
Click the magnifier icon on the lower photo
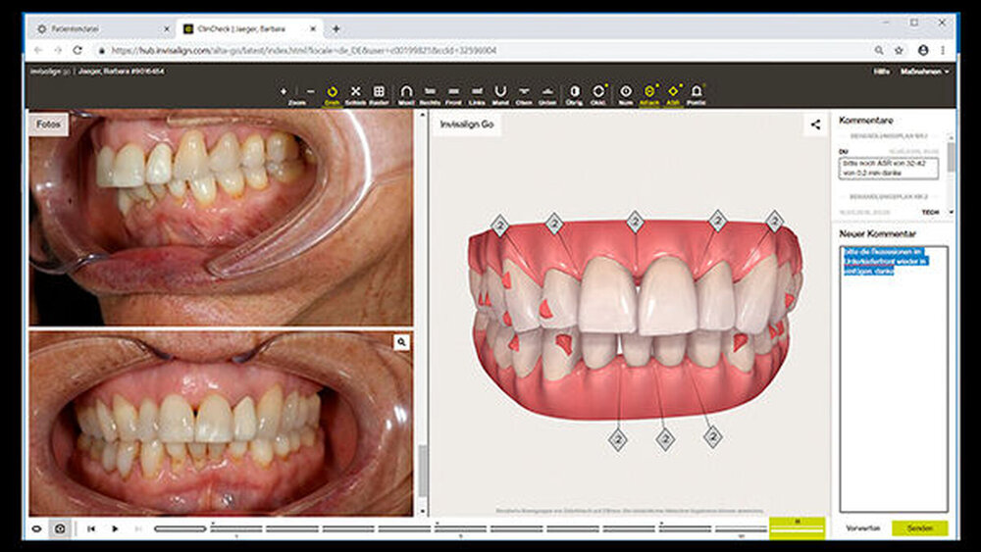[x=400, y=342]
